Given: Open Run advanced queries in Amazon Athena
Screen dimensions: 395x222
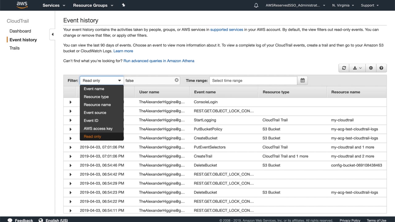Looking at the screenshot, I should coord(159,61).
